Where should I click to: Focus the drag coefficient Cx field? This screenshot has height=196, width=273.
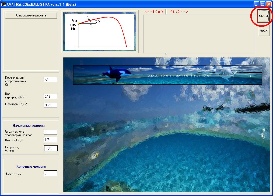click(x=51, y=79)
